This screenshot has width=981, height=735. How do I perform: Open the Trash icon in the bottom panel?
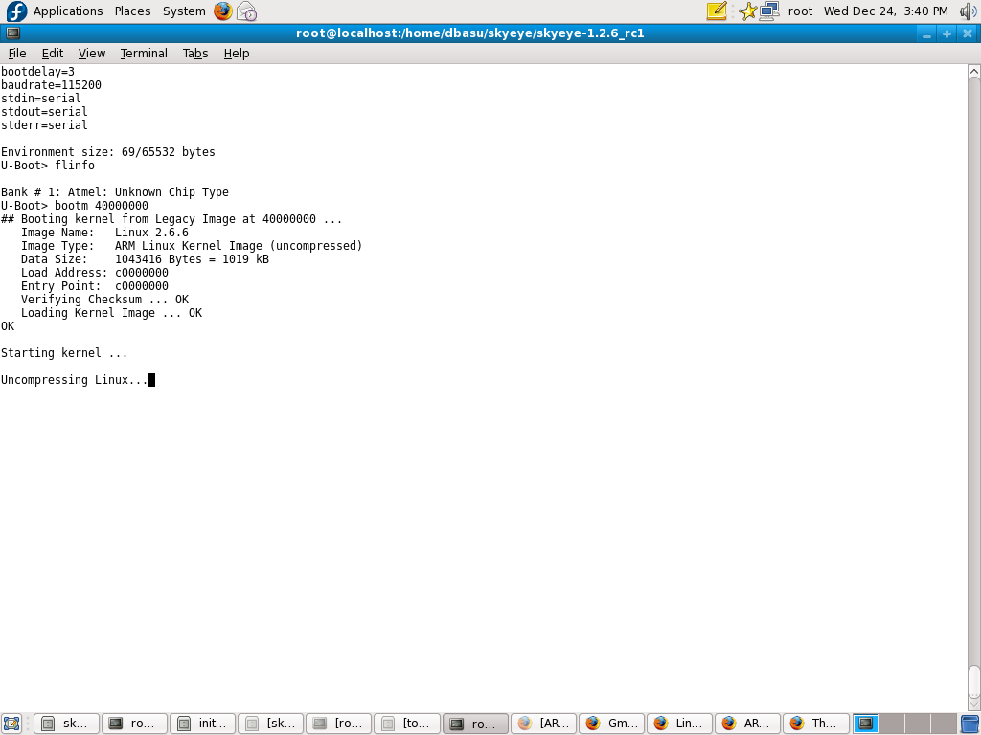coord(970,724)
